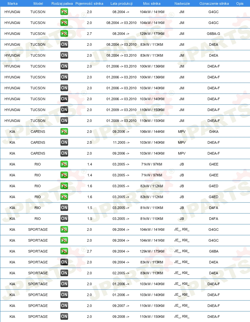Click petrol icon in Tucson G6BA-G row
This screenshot has width=250, height=322.
[64, 34]
